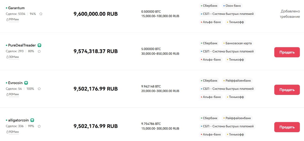Open the Garantum trader profile

coord(16,8)
